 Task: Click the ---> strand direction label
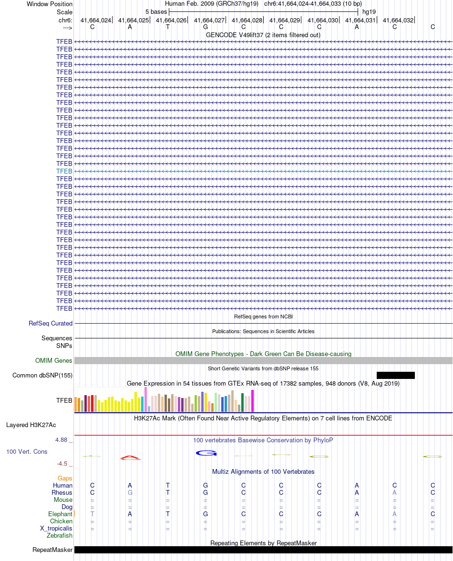[x=67, y=28]
